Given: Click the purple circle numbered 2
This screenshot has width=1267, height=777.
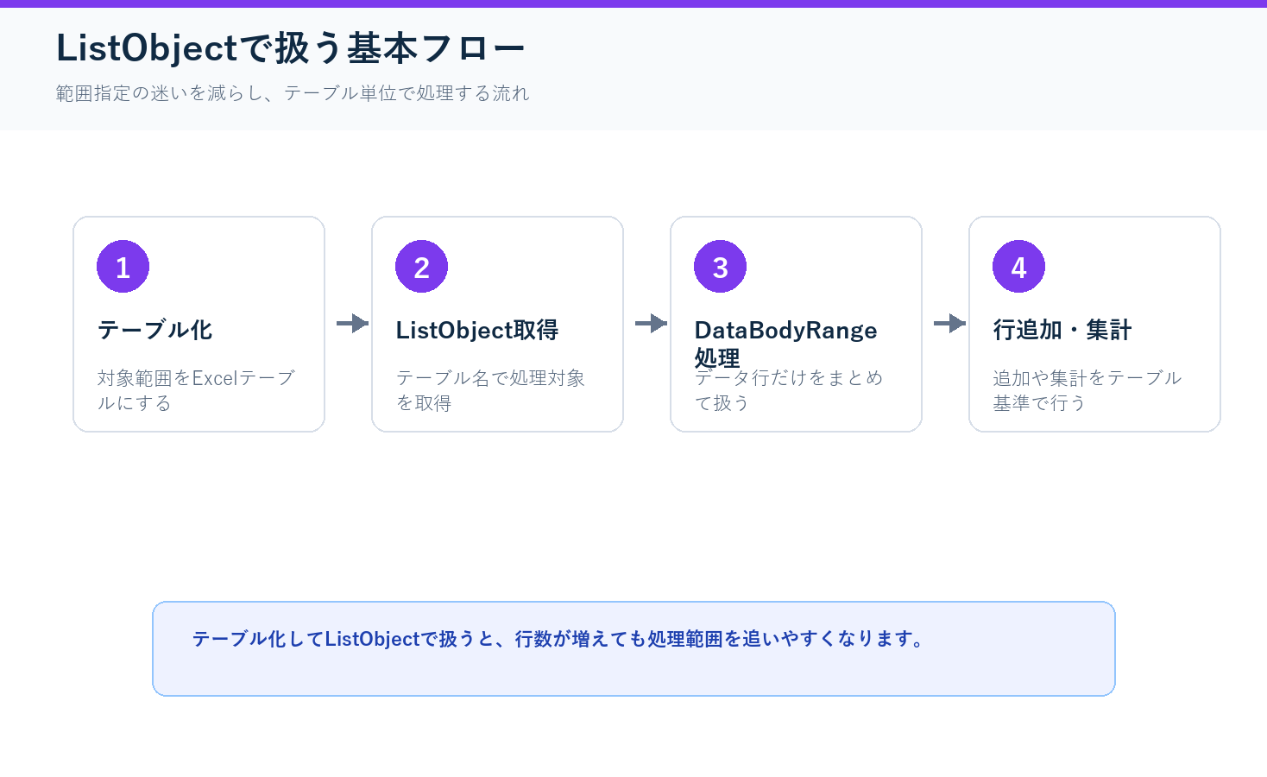Looking at the screenshot, I should click(421, 267).
